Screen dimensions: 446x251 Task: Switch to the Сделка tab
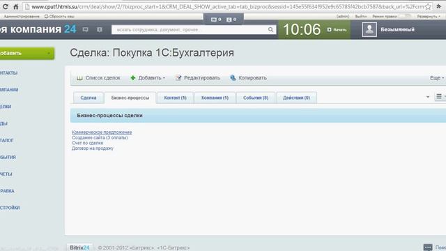[x=89, y=98]
